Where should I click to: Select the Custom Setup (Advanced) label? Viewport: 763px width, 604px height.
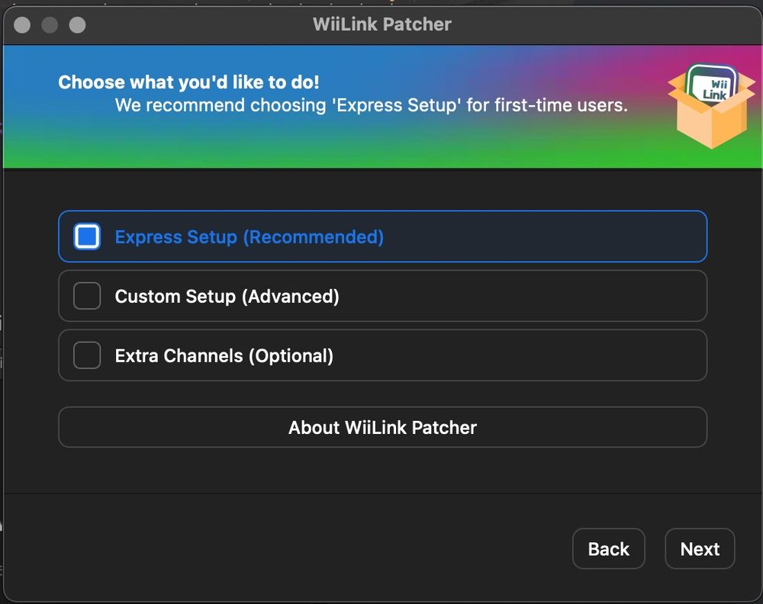(x=227, y=296)
